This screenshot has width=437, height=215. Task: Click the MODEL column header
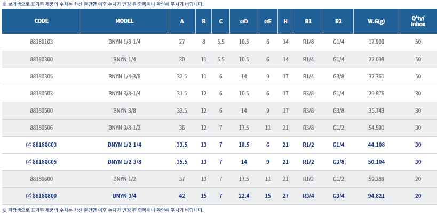[x=124, y=22]
